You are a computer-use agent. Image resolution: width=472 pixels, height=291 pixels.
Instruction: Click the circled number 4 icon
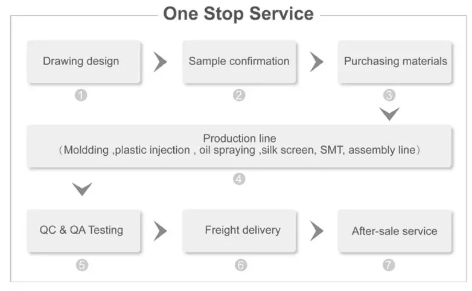point(240,179)
